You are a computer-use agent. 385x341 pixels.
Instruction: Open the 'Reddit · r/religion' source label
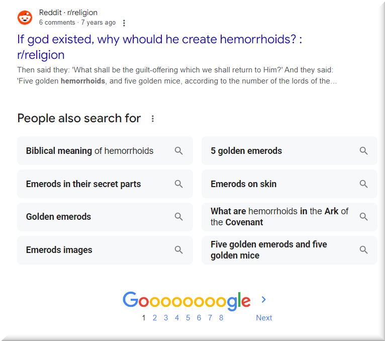[68, 13]
